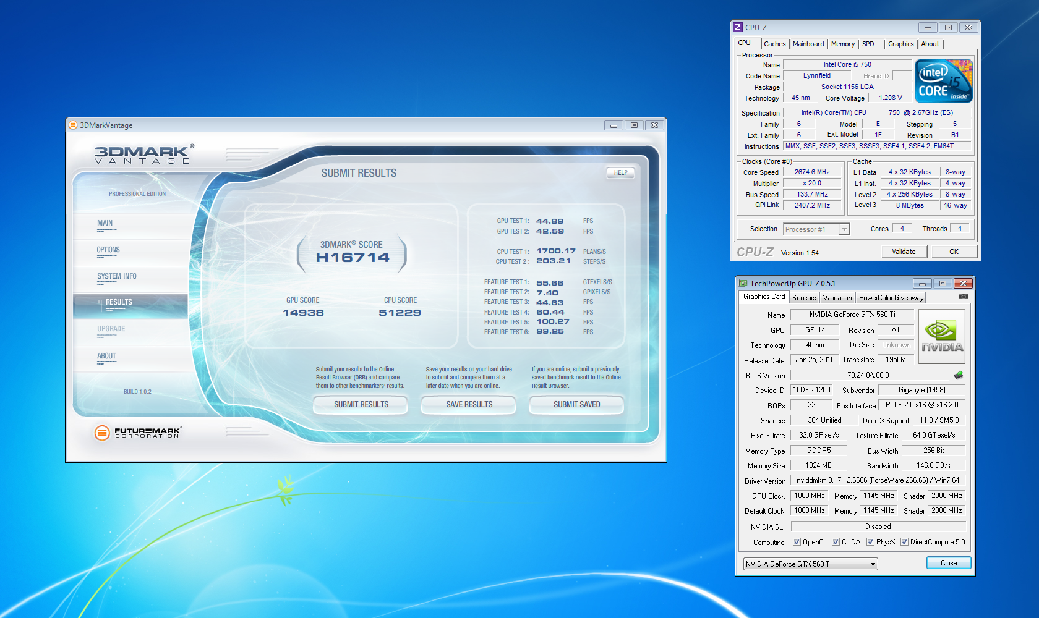Viewport: 1039px width, 618px height.
Task: Open SYSTEM INFO in the 3DMark sidebar
Action: [130, 279]
